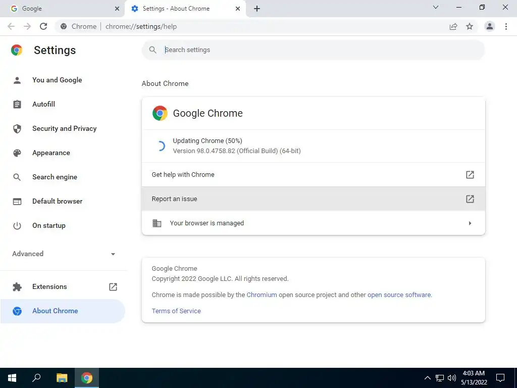The height and width of the screenshot is (388, 517).
Task: Expand the Advanced section arrow
Action: pos(113,254)
